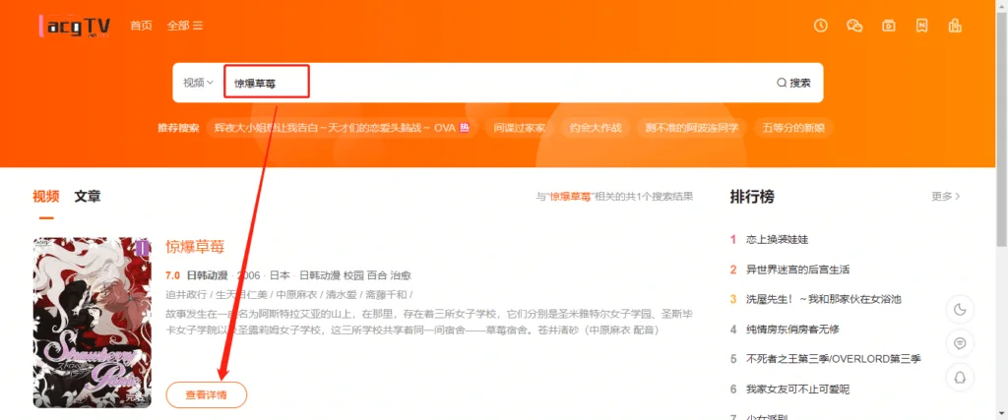Screen dimensions: 1008x420
Task: Open ranked item 不死者之王第三季/OVERLORD第三季
Action: (x=834, y=358)
